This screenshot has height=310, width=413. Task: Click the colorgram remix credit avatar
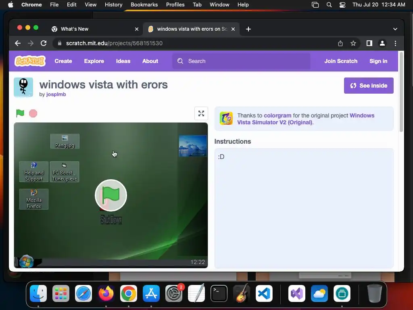[226, 118]
